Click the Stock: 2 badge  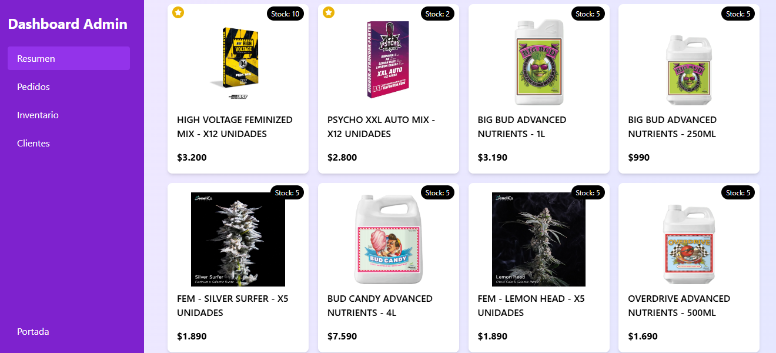pyautogui.click(x=437, y=14)
